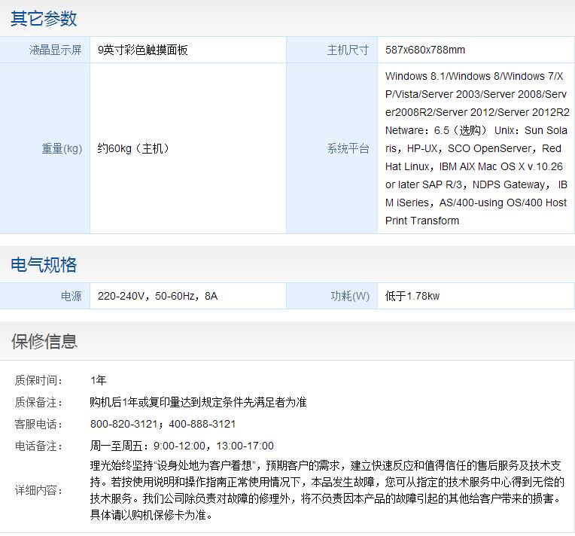
Task: Select the 电源 label cell
Action: click(44, 296)
